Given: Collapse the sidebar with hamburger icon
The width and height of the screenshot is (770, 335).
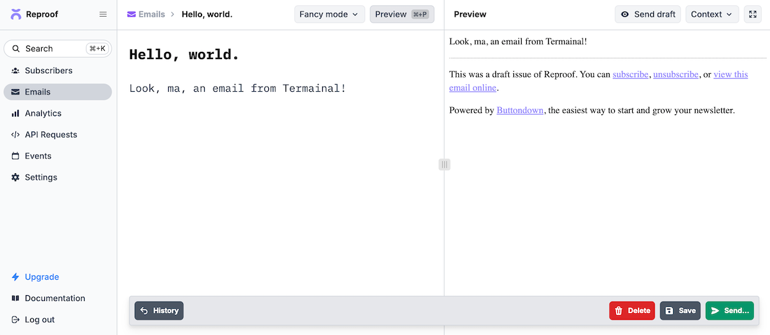Looking at the screenshot, I should [103, 14].
